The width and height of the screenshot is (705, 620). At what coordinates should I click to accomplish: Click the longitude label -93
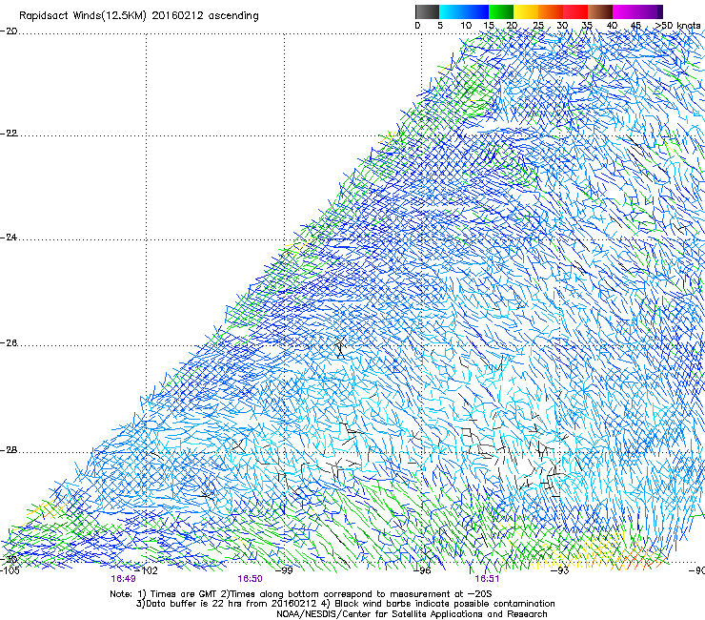pyautogui.click(x=560, y=570)
